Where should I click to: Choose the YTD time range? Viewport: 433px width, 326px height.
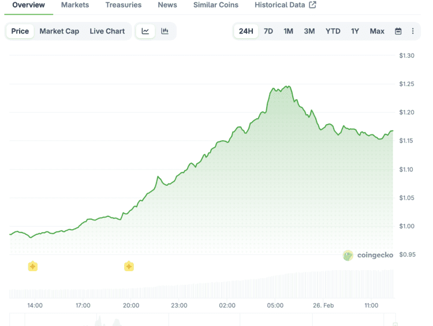tap(333, 31)
